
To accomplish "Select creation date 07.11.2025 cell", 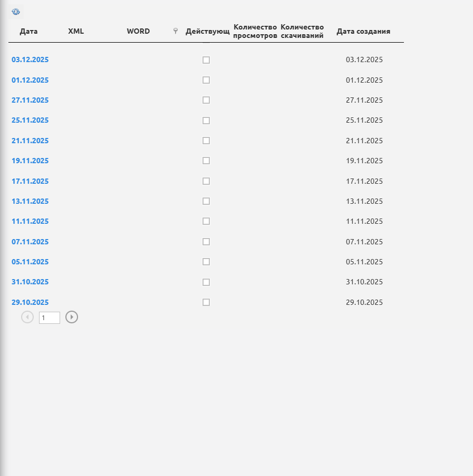I will (x=364, y=242).
